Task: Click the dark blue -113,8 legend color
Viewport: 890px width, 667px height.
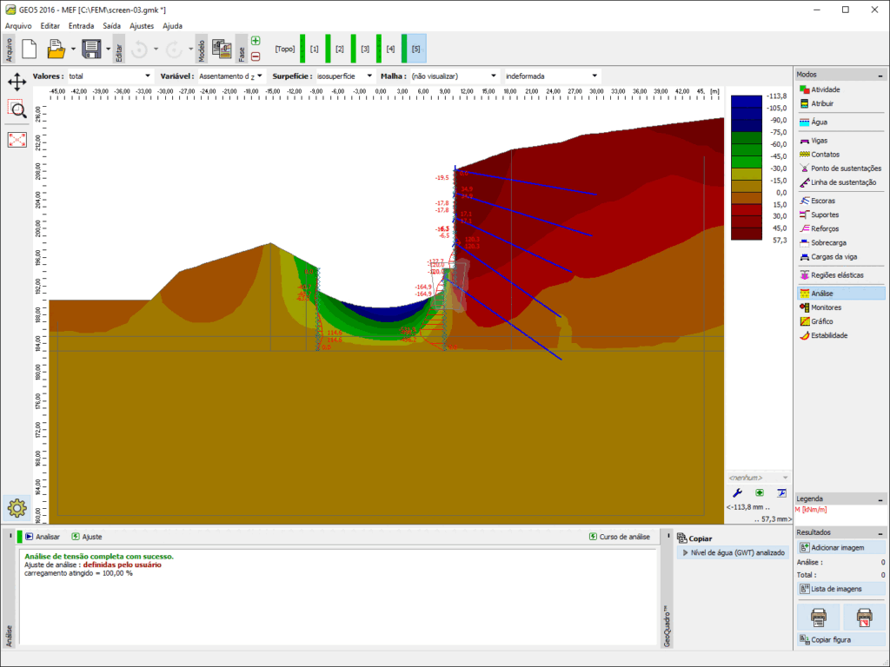Action: point(745,100)
